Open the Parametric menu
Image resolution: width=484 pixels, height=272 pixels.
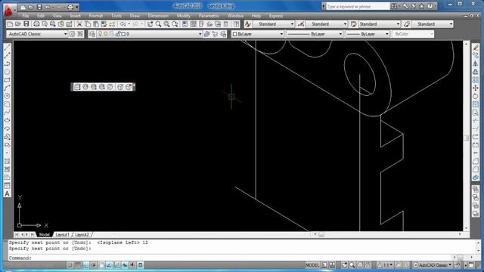(209, 16)
